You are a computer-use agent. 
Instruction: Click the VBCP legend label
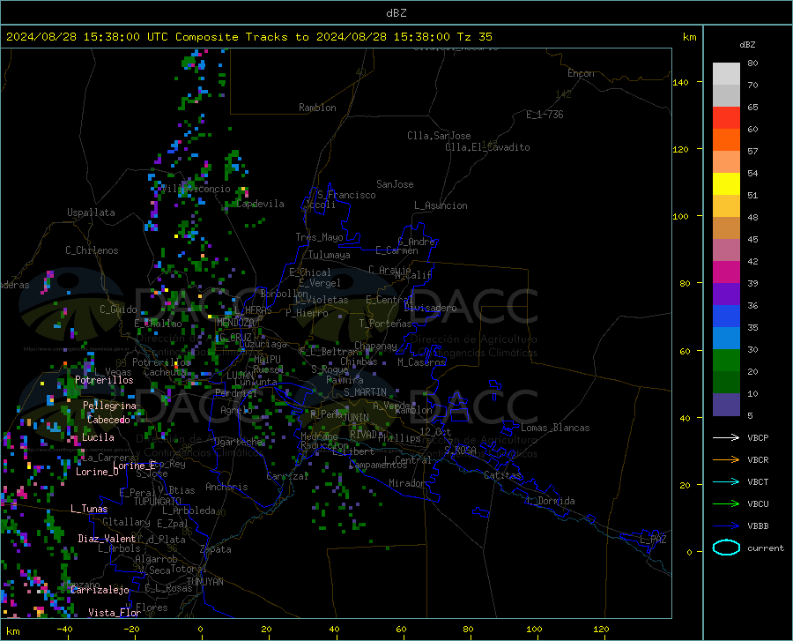pyautogui.click(x=758, y=437)
